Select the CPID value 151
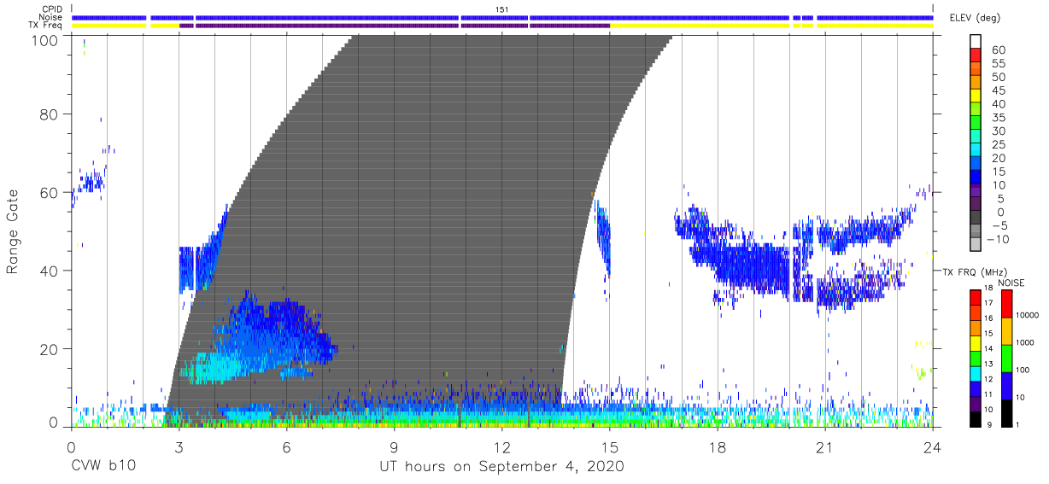The height and width of the screenshot is (484, 1049). (502, 9)
